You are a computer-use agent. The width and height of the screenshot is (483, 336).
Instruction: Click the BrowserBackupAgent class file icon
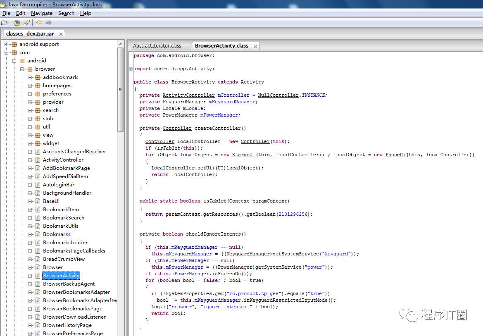click(x=38, y=284)
